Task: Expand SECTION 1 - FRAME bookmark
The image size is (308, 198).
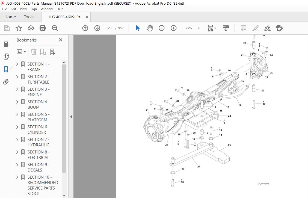Action: 17,64
